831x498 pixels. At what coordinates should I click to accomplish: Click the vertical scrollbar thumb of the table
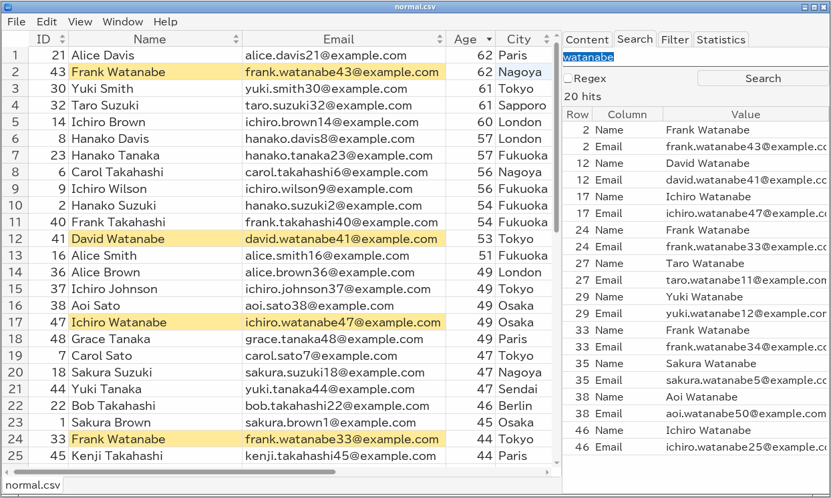click(556, 137)
